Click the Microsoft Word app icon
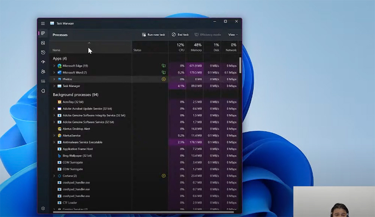Screen dimensions: 375x217 [59, 72]
